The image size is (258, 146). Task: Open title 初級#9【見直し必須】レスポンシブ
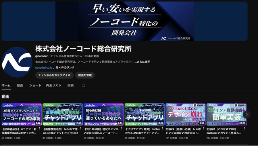183,131
